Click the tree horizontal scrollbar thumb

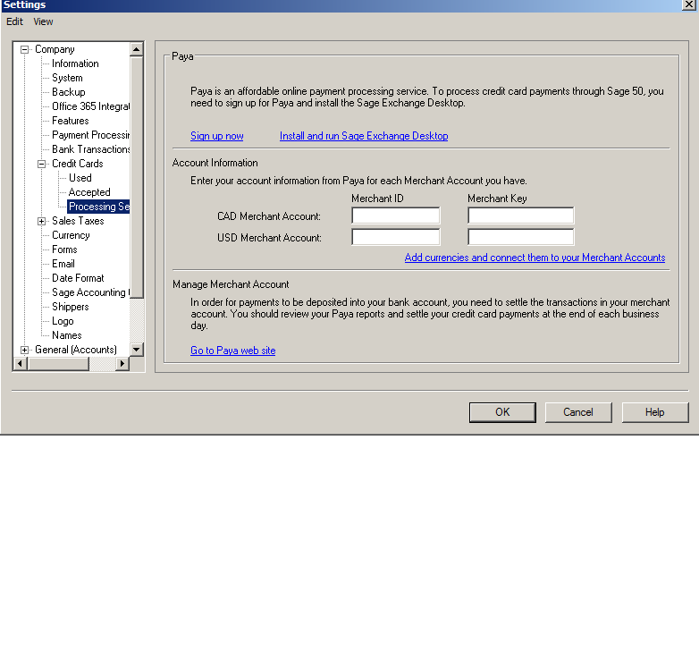click(x=58, y=364)
